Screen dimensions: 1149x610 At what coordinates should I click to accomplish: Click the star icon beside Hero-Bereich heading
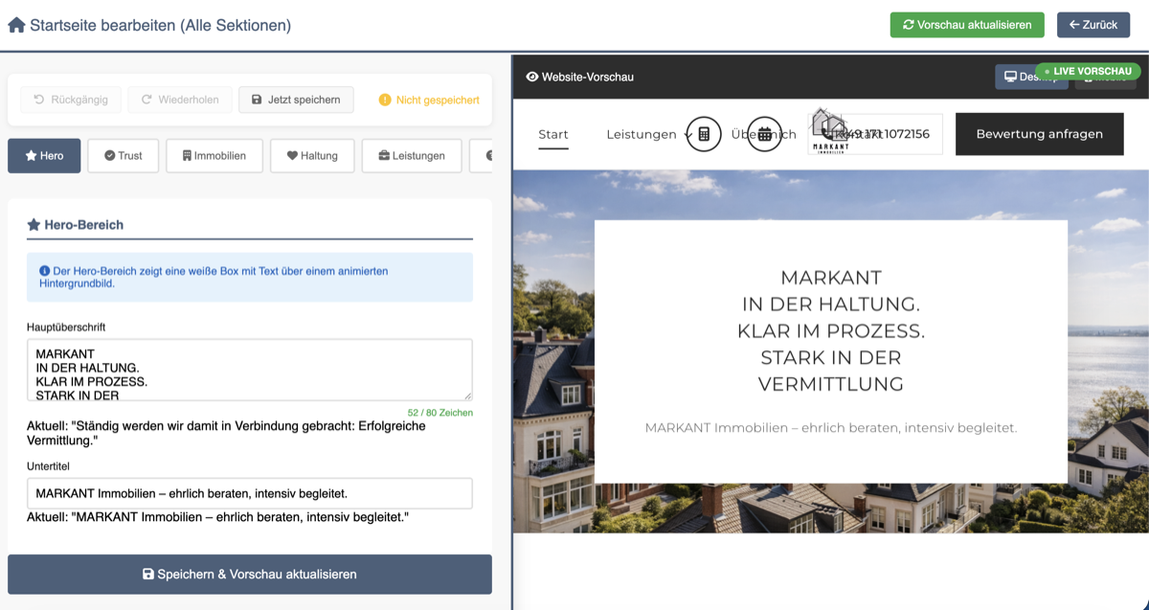(34, 225)
